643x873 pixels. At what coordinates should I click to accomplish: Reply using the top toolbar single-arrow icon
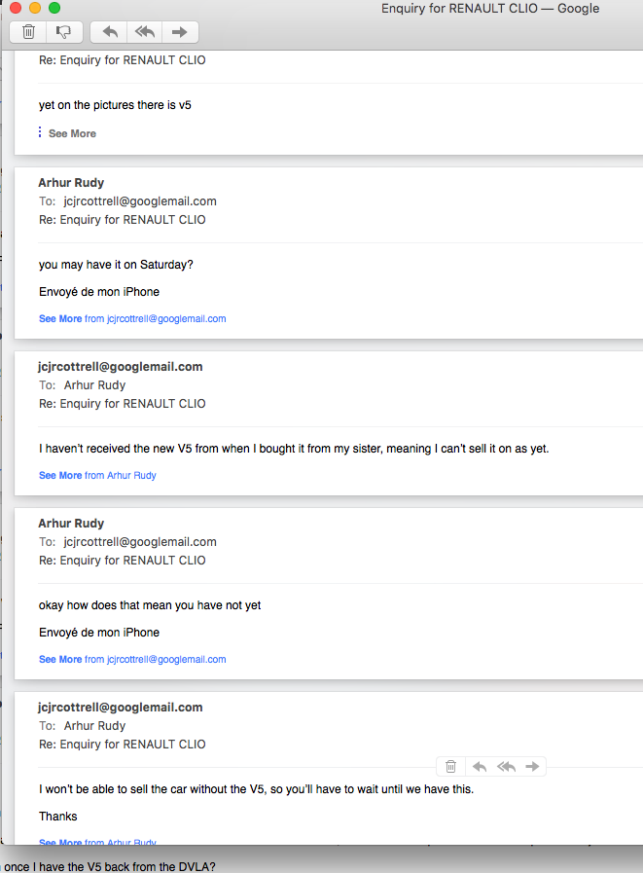(x=110, y=31)
